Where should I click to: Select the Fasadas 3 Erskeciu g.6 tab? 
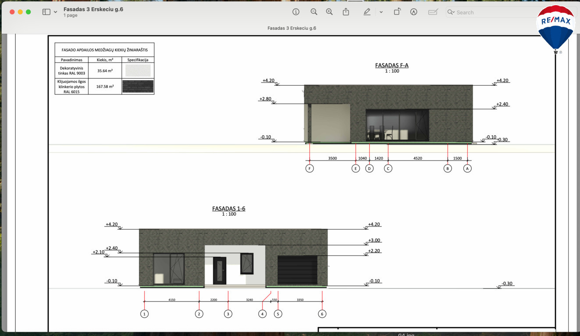click(292, 28)
